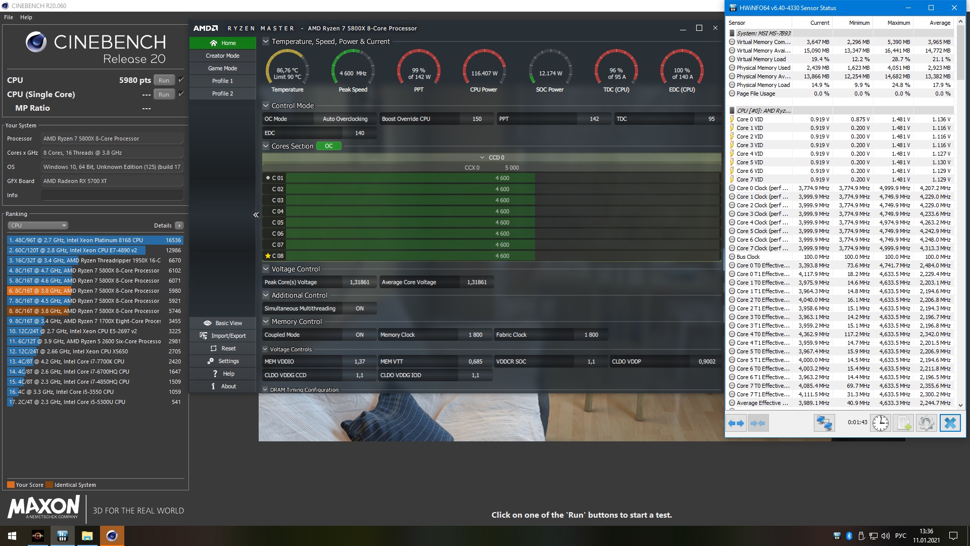Screen dimensions: 970x546
Task: Collapse the Voltage Control section
Action: pyautogui.click(x=266, y=269)
